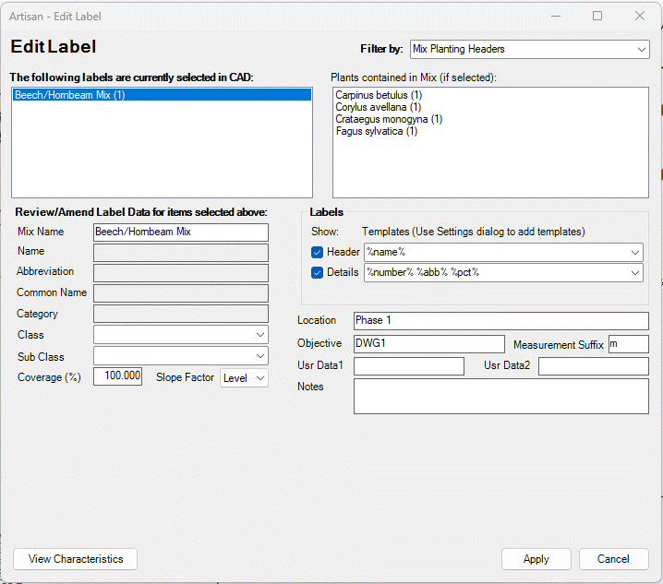Expand the Details template dropdown
The image size is (663, 584).
[635, 272]
